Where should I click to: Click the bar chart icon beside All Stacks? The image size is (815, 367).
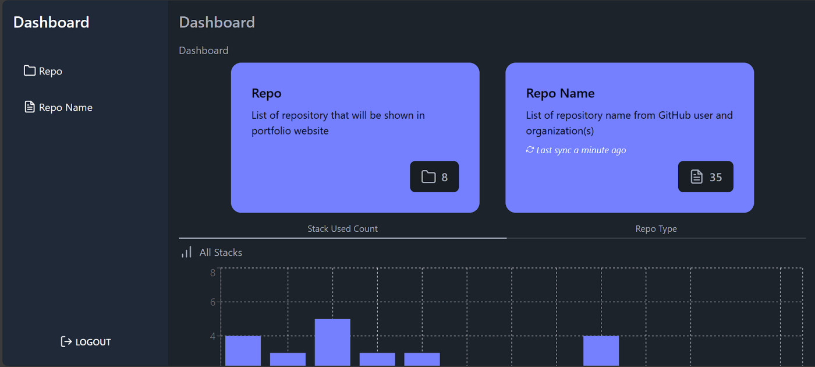(186, 252)
